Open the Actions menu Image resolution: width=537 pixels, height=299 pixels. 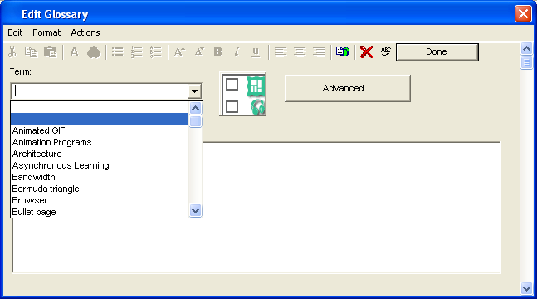coord(85,32)
